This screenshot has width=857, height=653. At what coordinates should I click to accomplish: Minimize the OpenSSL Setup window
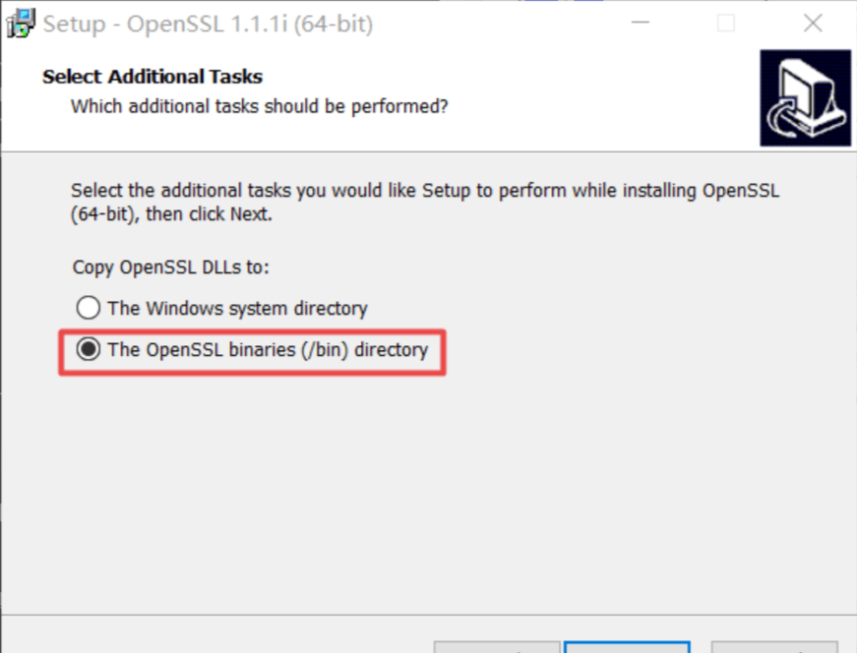[641, 22]
